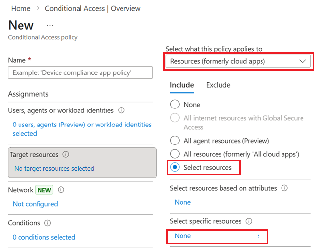The width and height of the screenshot is (322, 252).
Task: Click info icon beside Users, agents or workload identities
Action: click(x=121, y=110)
